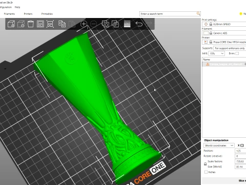This screenshot has width=246, height=185.
Task: Open the Generic ABS filament dropdown
Action: pyautogui.click(x=224, y=33)
